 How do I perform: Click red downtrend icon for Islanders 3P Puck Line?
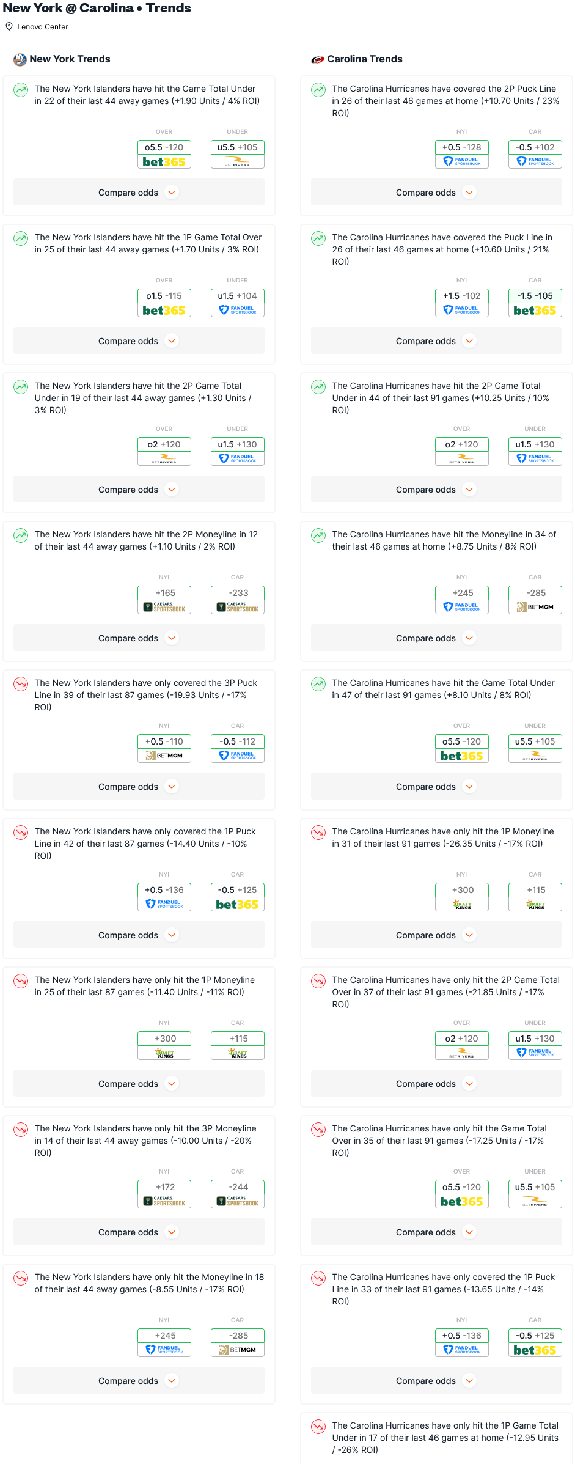pyautogui.click(x=21, y=683)
